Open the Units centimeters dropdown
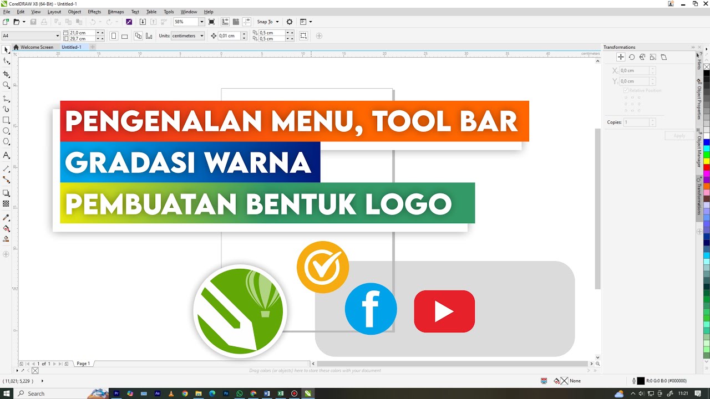This screenshot has height=399, width=710. point(201,36)
